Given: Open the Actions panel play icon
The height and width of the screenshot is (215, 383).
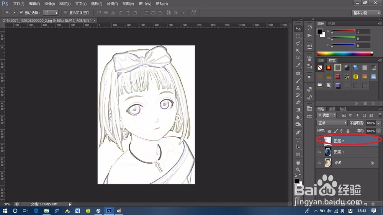Looking at the screenshot, I should pos(310,35).
